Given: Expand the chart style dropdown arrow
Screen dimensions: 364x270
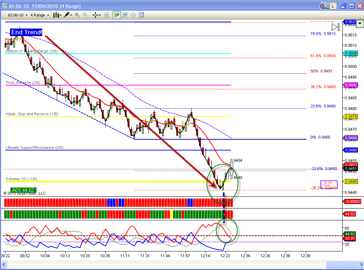Looking at the screenshot, I should (x=60, y=15).
